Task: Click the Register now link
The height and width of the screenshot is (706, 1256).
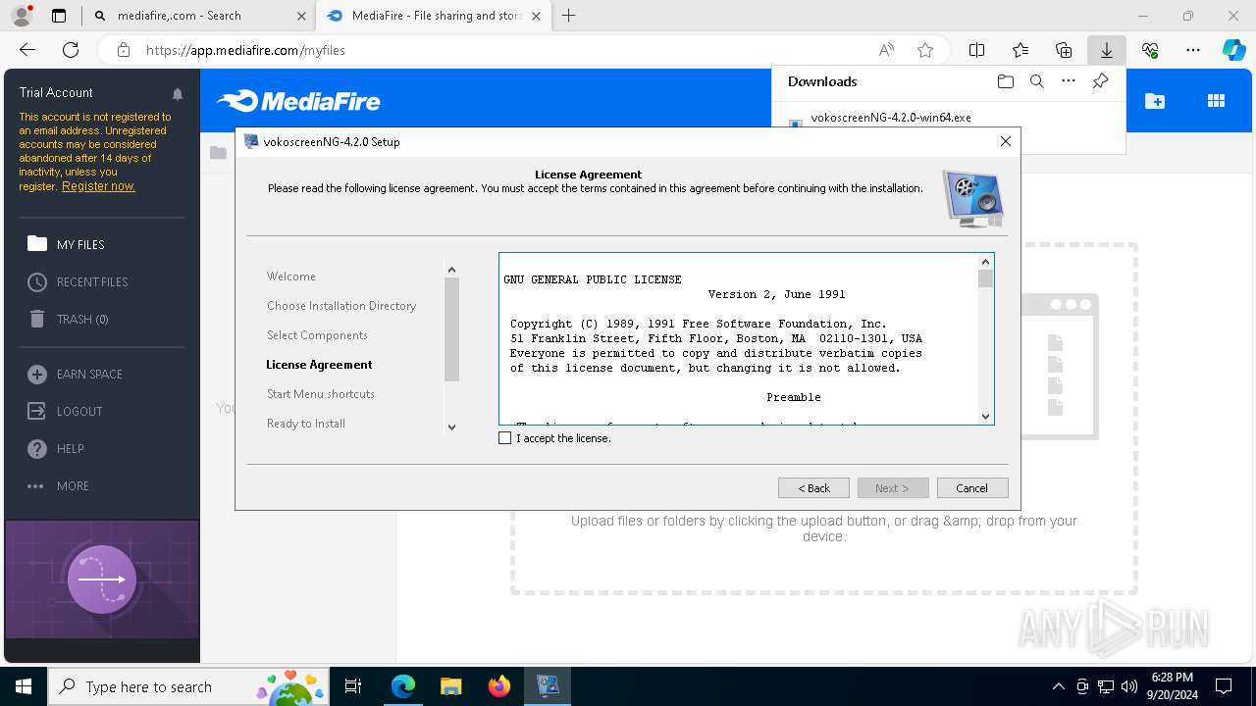Action: [x=98, y=186]
